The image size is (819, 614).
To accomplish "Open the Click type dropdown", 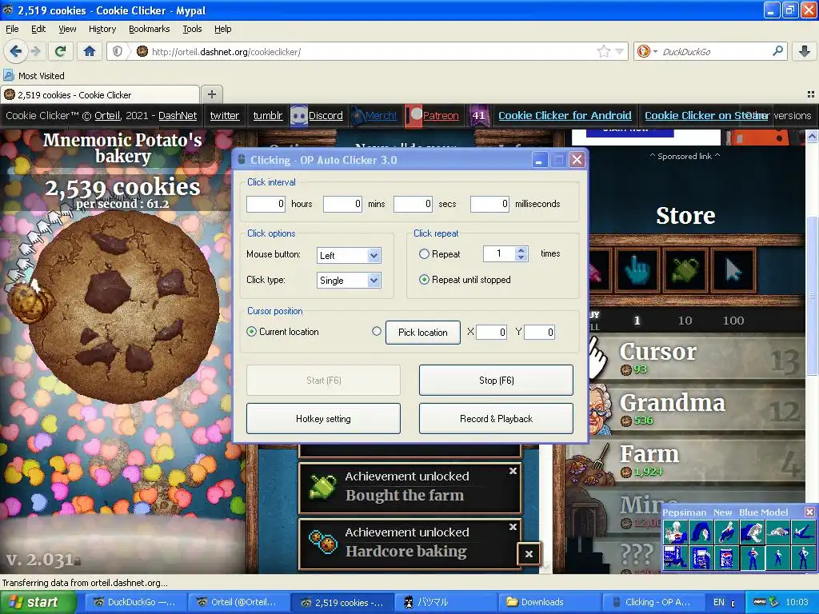I will click(x=349, y=281).
